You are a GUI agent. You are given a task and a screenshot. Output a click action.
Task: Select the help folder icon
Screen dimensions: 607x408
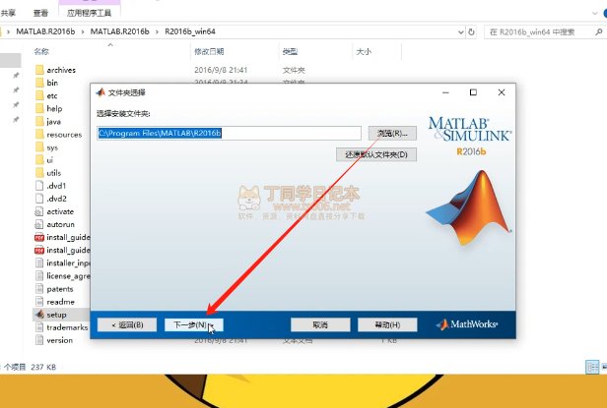point(39,108)
